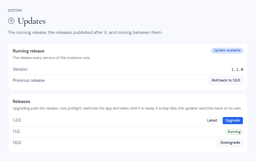
Task: Click the 'Upgrading pulls the release' description
Action: [127, 109]
